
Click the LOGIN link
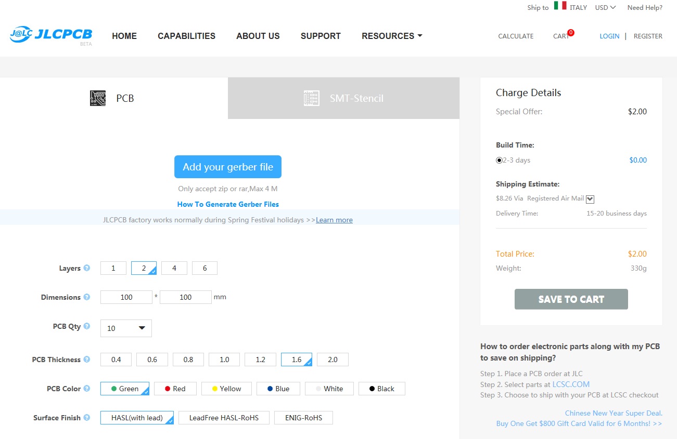tap(609, 36)
